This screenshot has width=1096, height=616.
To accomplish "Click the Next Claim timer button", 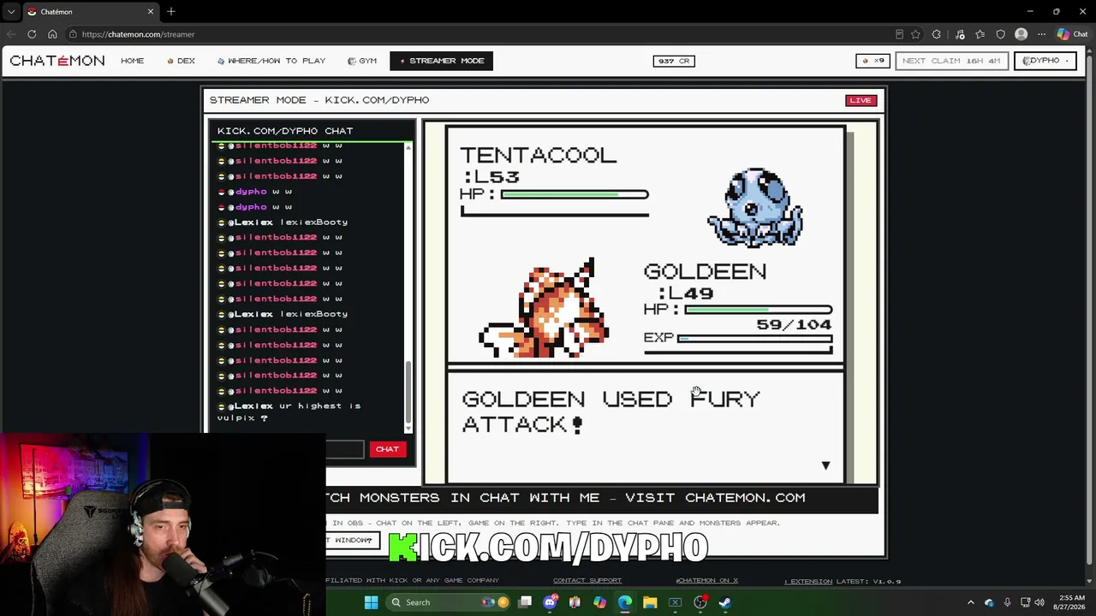I will (951, 61).
